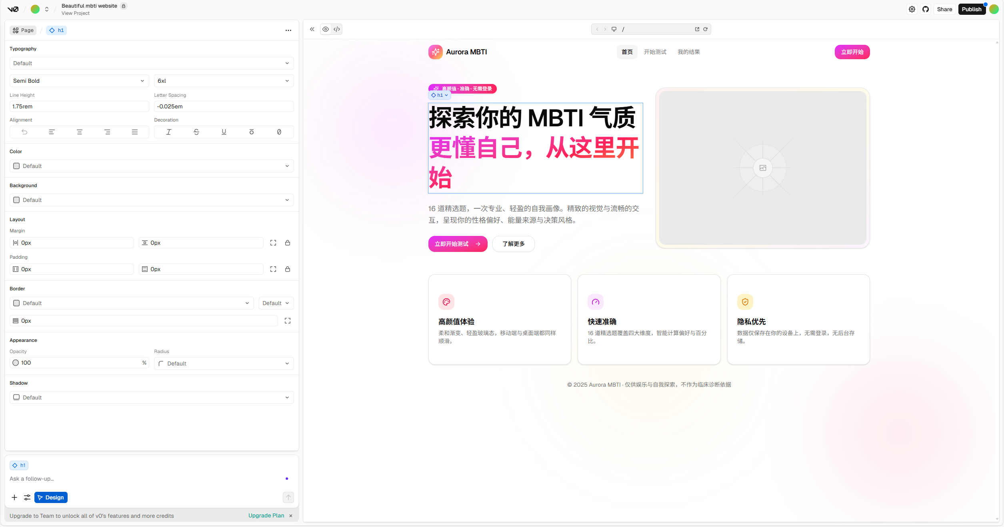The height and width of the screenshot is (527, 1004).
Task: Open the code view icon
Action: click(337, 29)
